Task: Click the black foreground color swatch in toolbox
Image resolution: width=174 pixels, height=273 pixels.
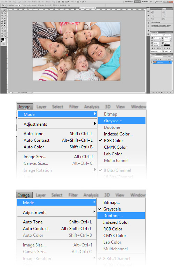Action: coord(2,39)
